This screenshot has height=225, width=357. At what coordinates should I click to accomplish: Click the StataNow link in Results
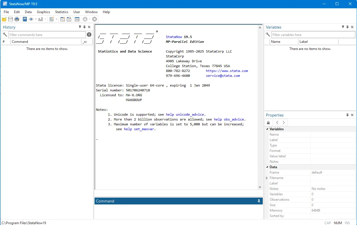point(174,37)
